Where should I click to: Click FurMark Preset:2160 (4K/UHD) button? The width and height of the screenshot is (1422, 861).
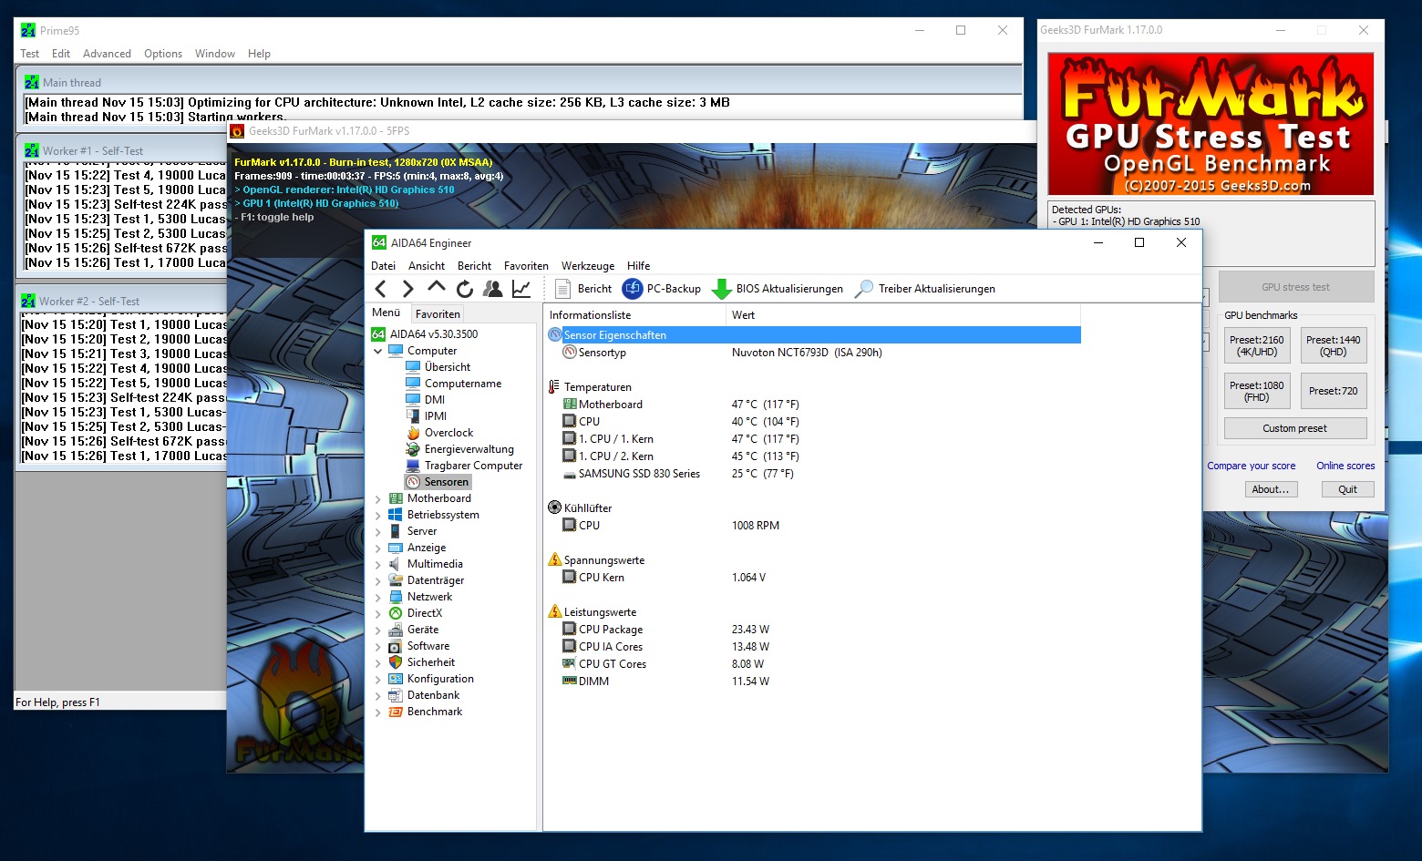click(1256, 345)
